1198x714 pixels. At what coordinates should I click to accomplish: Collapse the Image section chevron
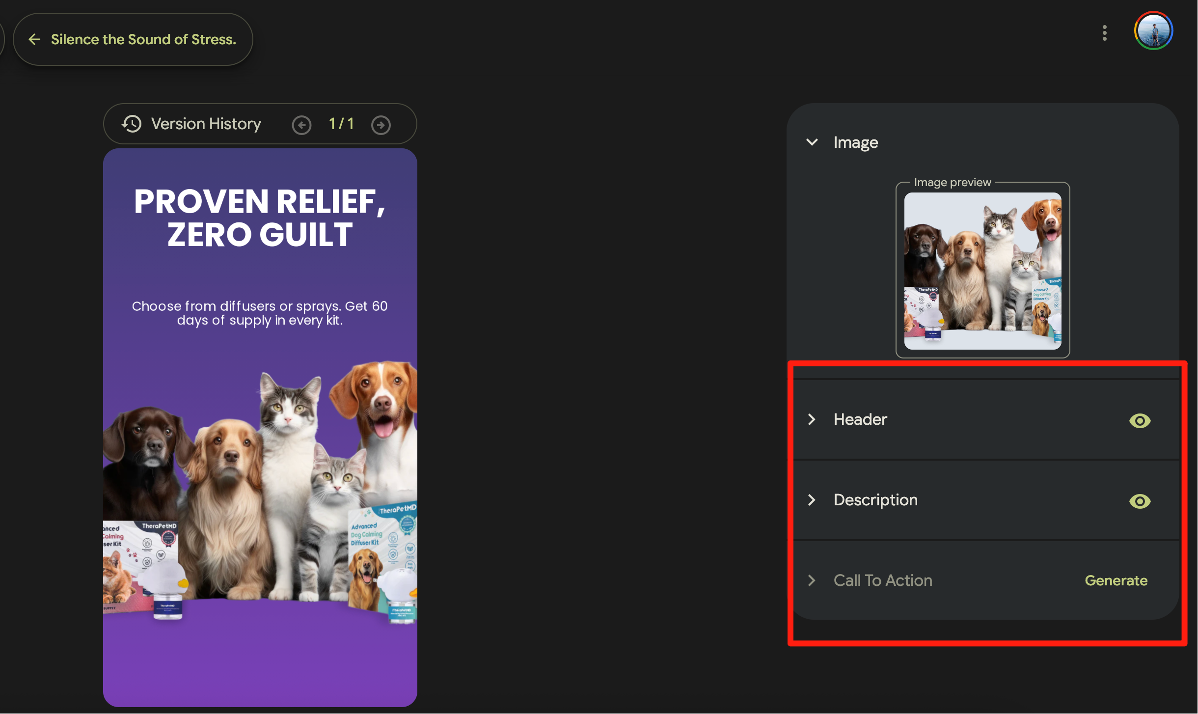(812, 142)
